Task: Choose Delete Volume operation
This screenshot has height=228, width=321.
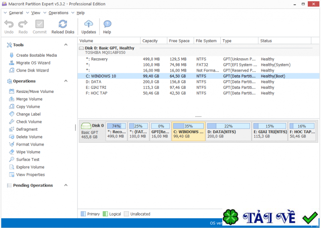Action: coord(26,137)
